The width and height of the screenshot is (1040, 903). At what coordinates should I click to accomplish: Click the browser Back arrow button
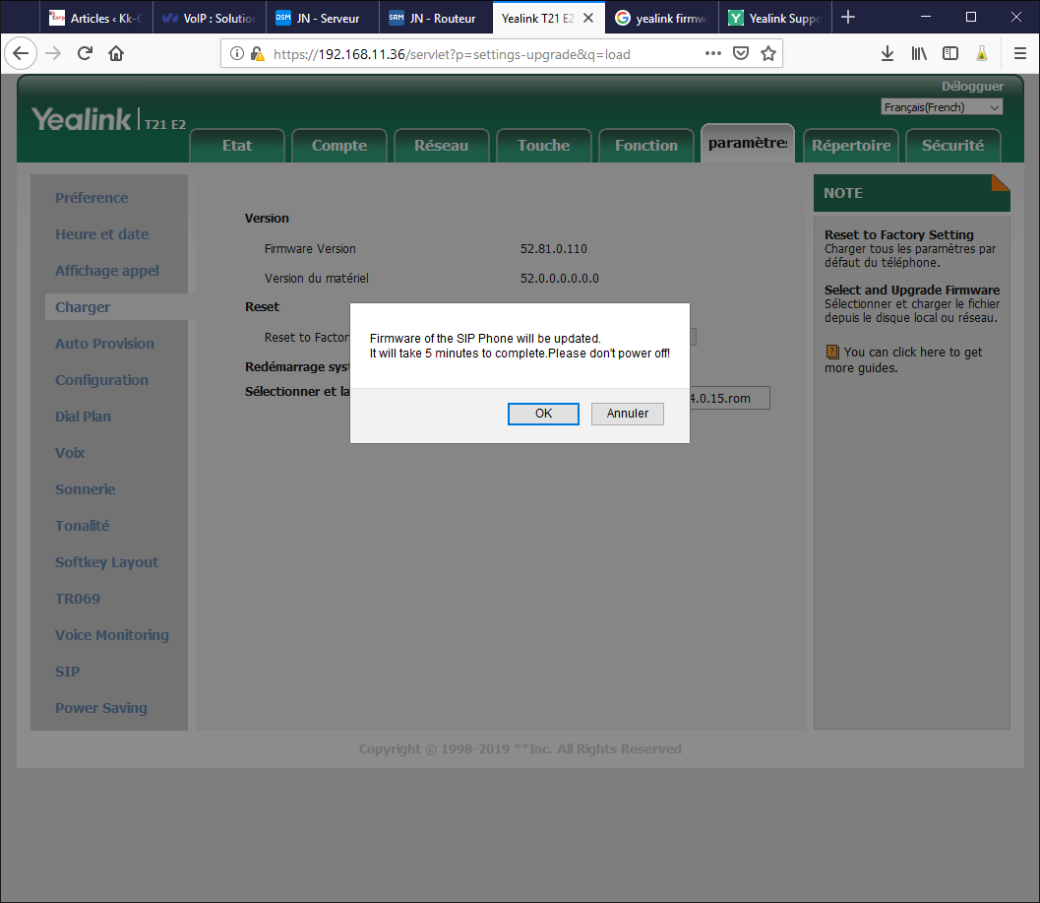coord(22,54)
